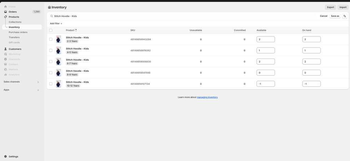350x161 pixels.
Task: Check the 2-3 Years variant row
Action: 51,39
